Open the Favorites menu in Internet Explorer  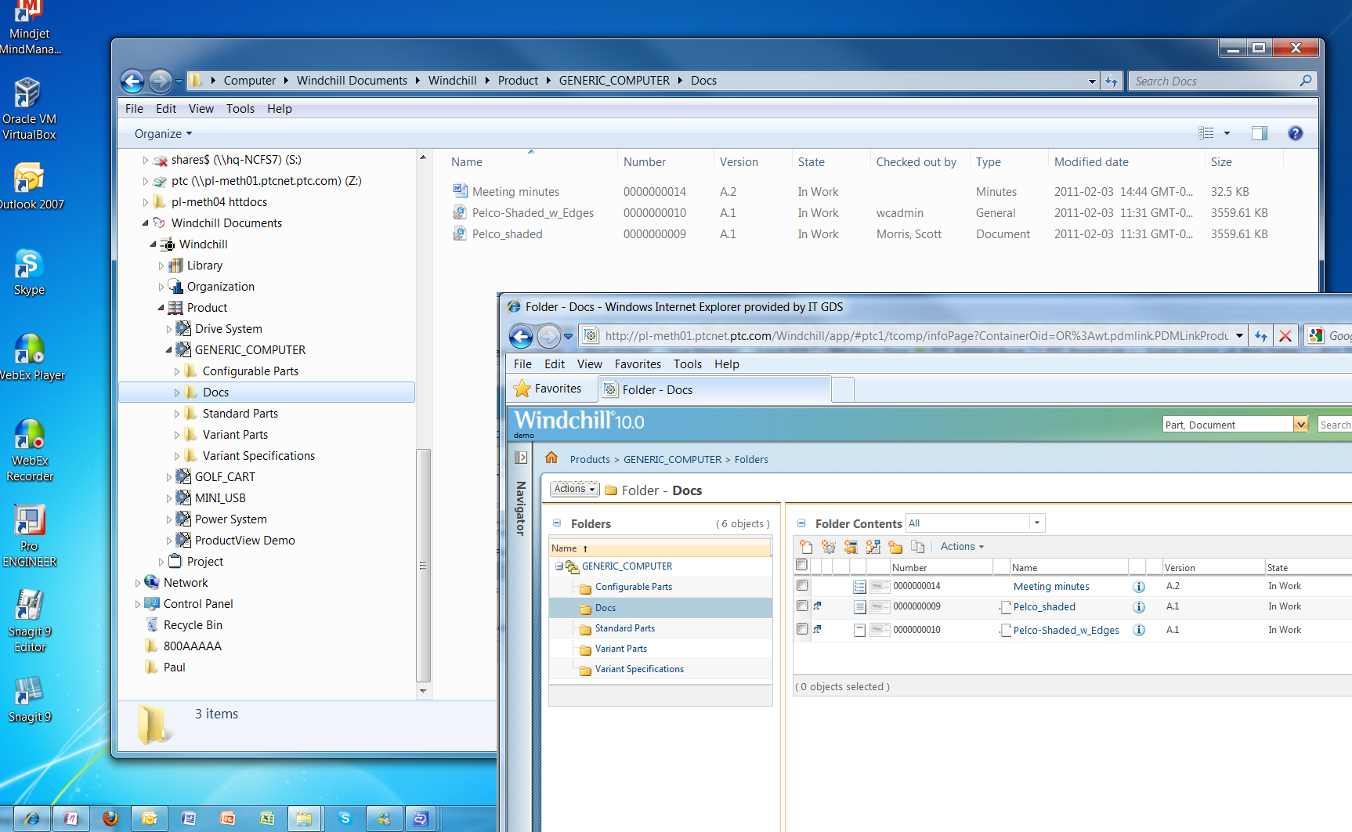[x=638, y=364]
